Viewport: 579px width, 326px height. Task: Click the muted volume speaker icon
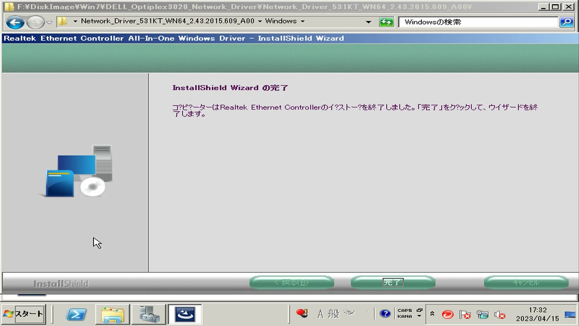(x=499, y=315)
